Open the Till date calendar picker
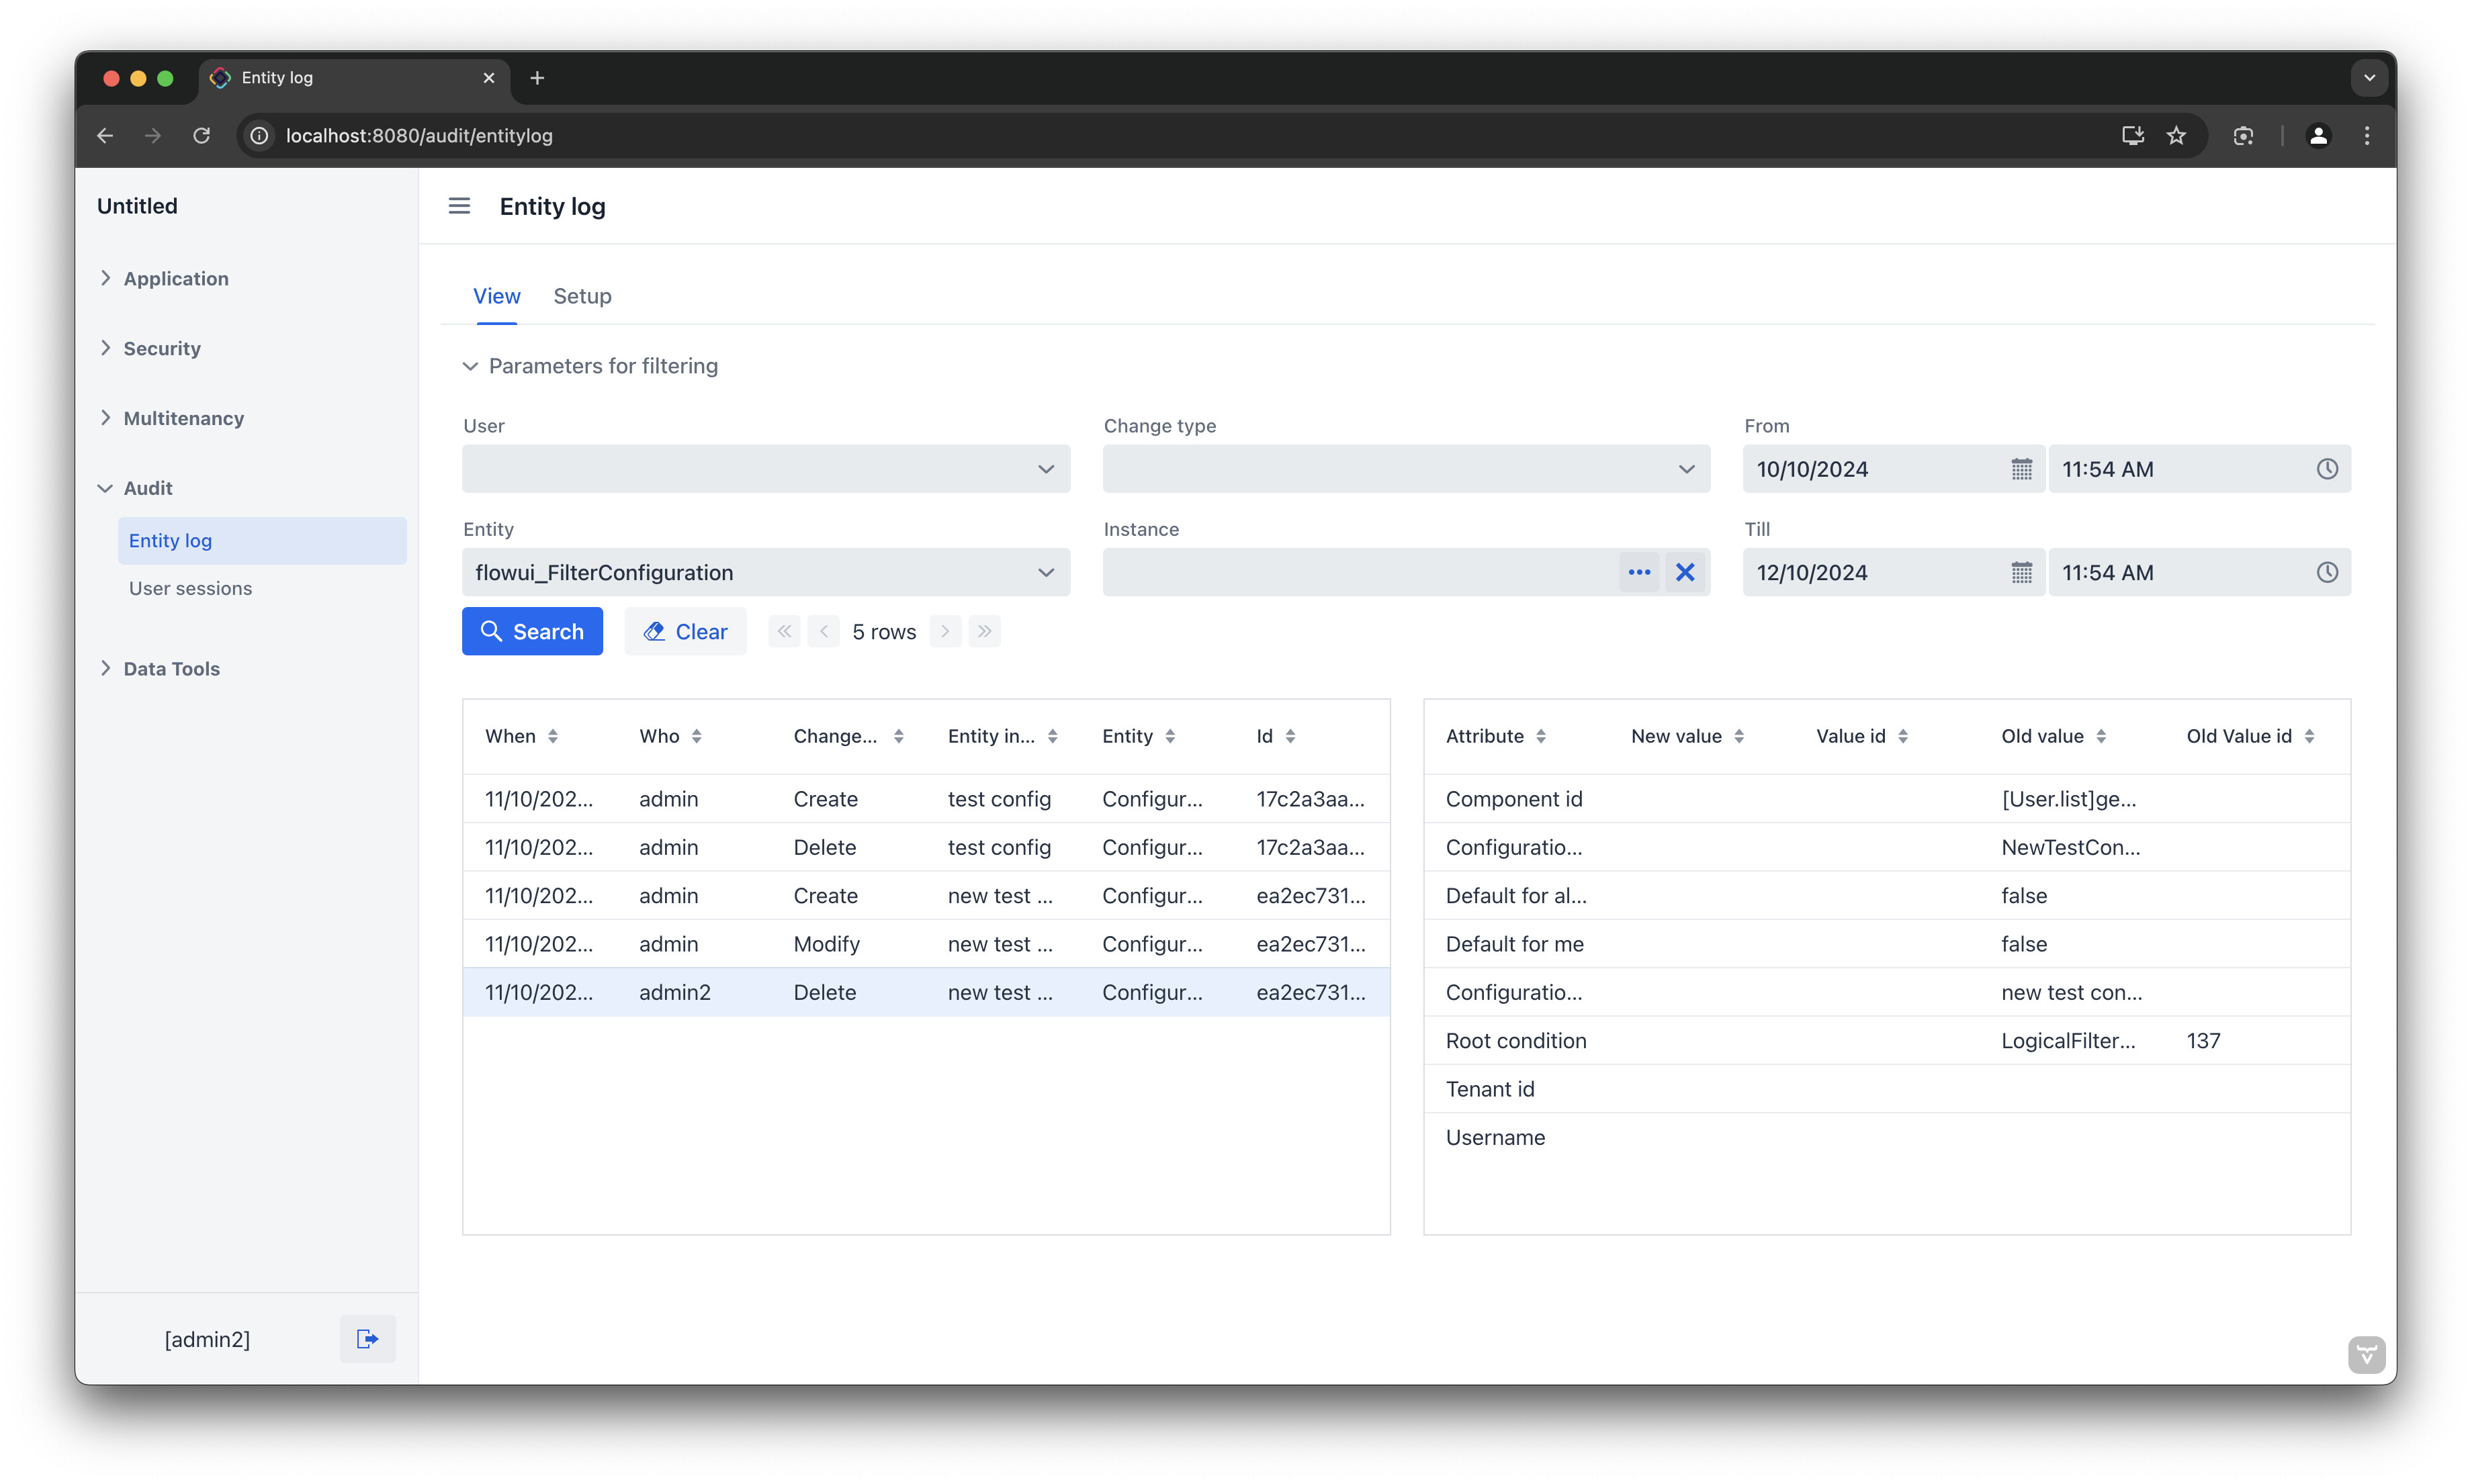 tap(2021, 572)
